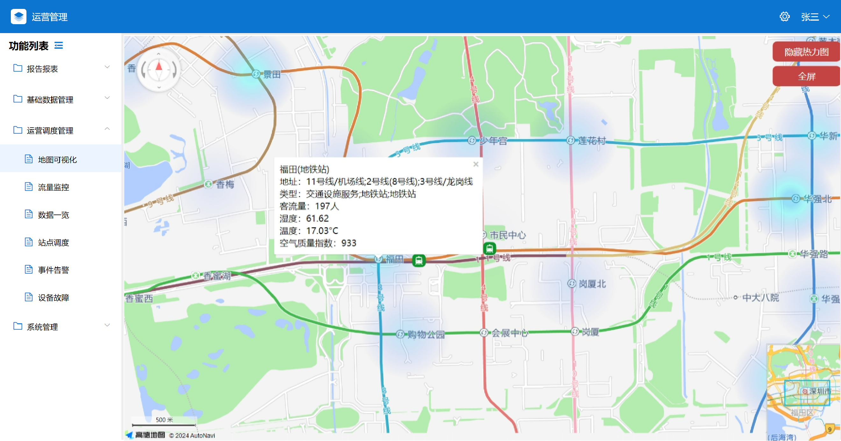The width and height of the screenshot is (841, 441).
Task: Open the settings gear icon
Action: click(785, 16)
